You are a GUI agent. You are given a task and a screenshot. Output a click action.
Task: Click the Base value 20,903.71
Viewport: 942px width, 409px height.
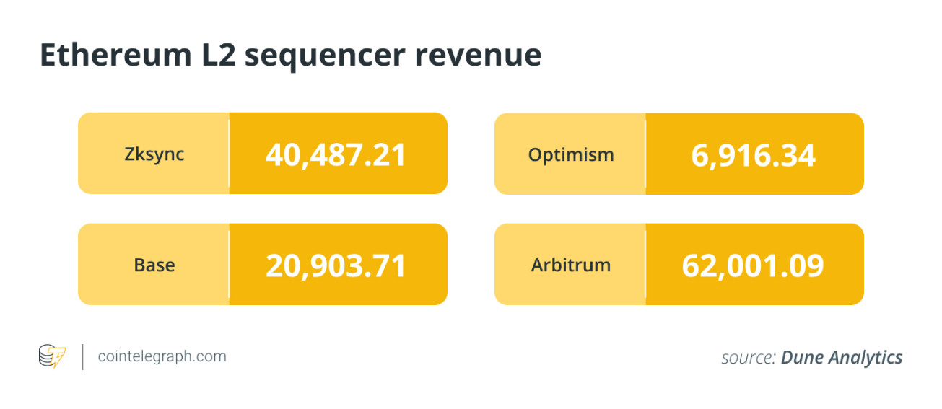336,265
